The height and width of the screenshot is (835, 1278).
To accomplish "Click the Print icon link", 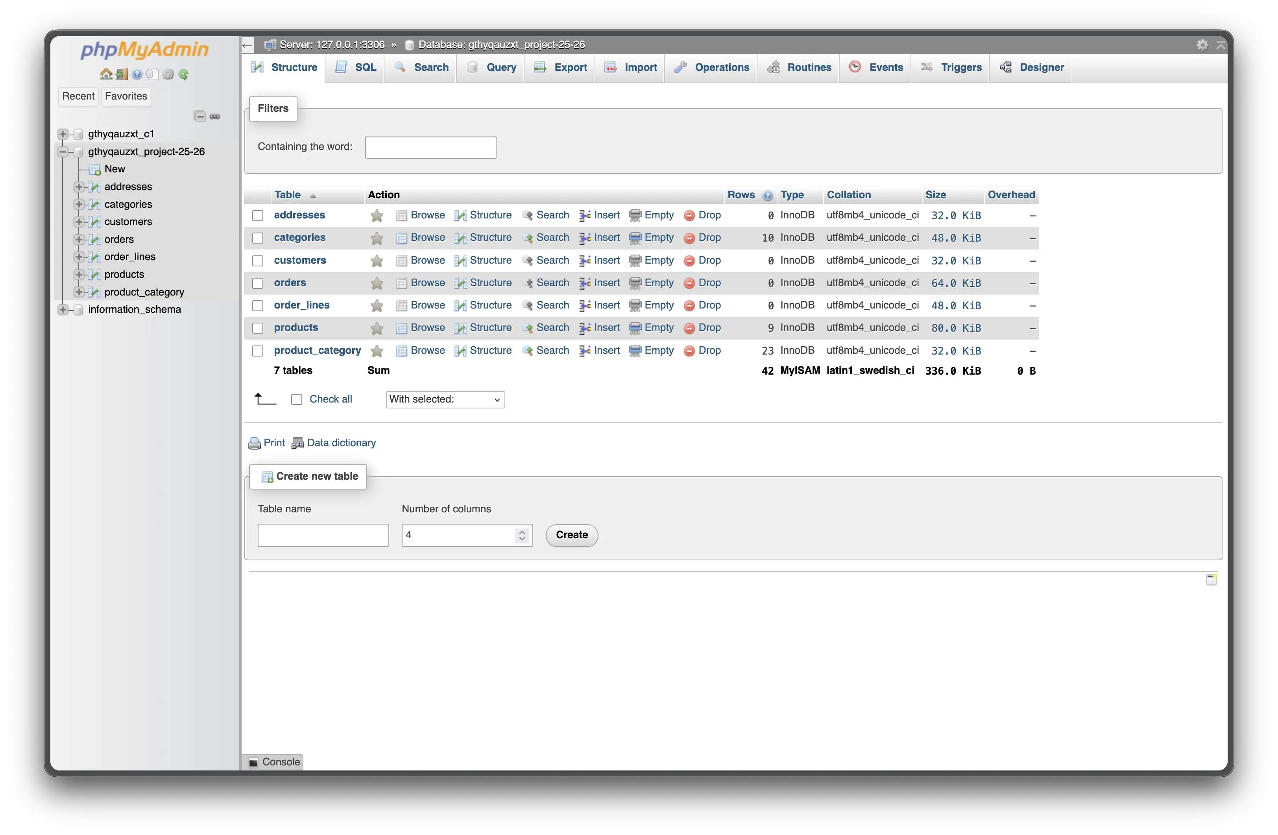I will (x=255, y=443).
